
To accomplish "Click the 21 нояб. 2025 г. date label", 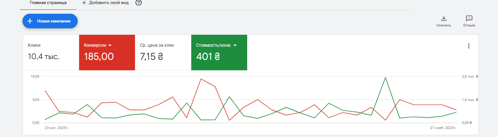I will click(443, 128).
